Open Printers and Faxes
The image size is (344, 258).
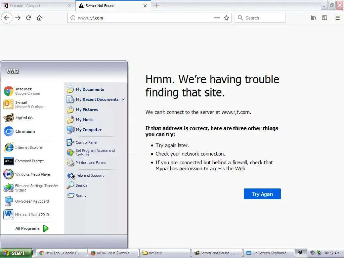[96, 163]
